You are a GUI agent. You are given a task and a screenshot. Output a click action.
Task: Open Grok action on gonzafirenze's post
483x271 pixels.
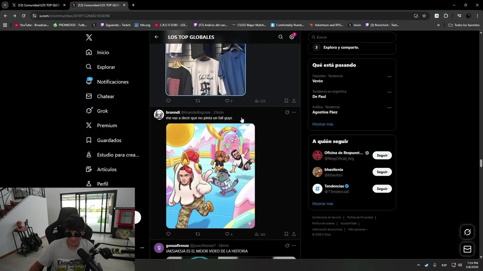tap(287, 245)
